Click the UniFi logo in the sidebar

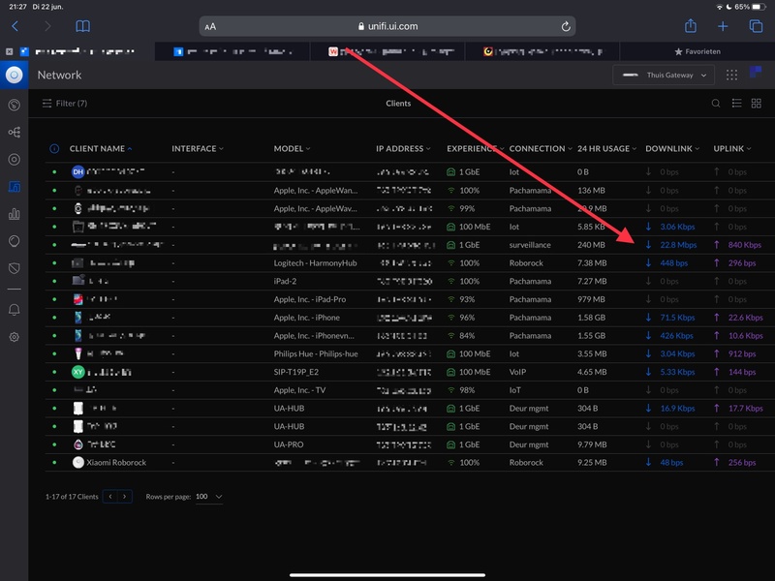click(x=14, y=76)
